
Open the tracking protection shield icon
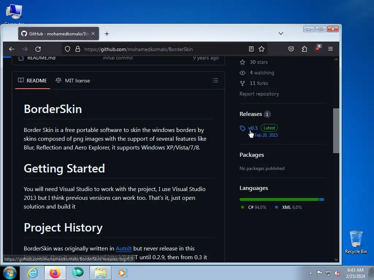(68, 49)
